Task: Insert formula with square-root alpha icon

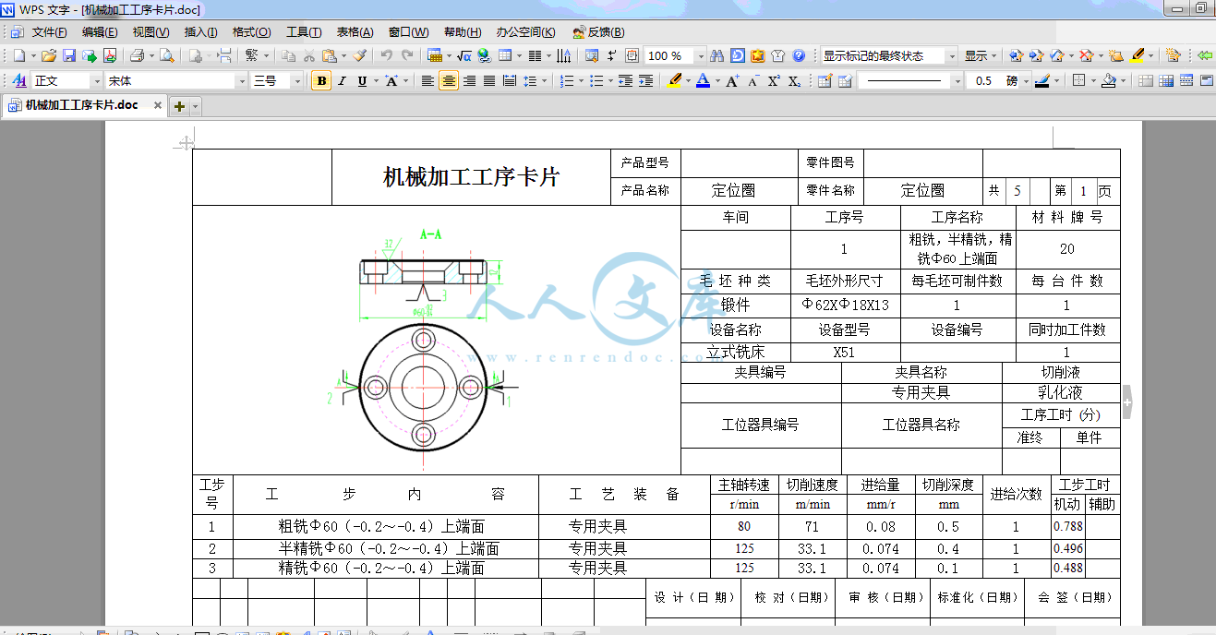Action: pyautogui.click(x=464, y=55)
